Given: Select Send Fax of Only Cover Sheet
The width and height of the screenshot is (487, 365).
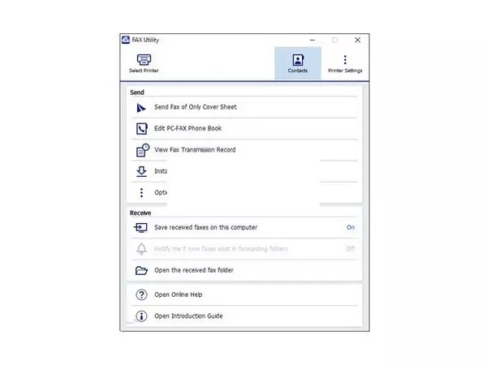Looking at the screenshot, I should pos(195,107).
